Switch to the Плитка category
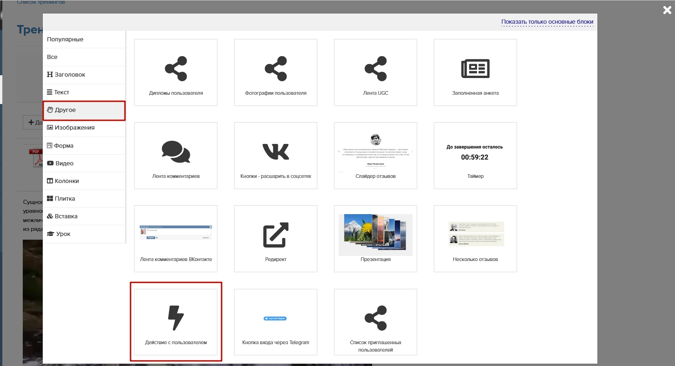 (84, 198)
